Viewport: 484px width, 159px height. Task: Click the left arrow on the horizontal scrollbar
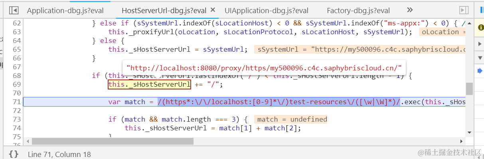27,141
